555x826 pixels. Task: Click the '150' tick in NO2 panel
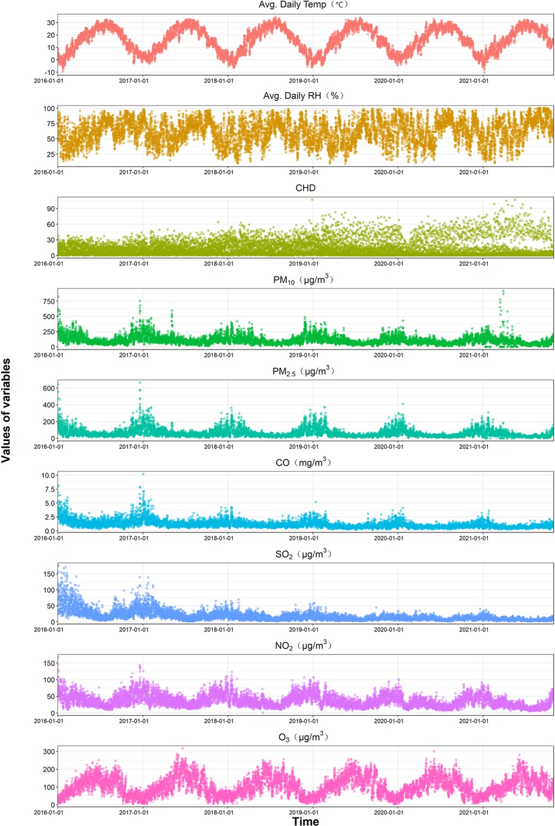coord(49,663)
